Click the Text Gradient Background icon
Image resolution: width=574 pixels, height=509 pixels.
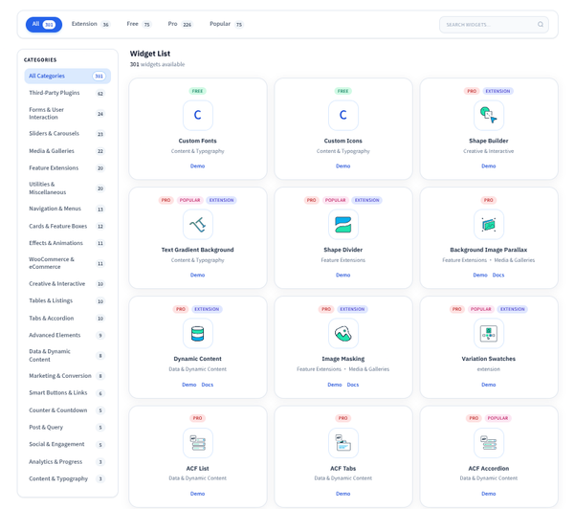point(198,224)
